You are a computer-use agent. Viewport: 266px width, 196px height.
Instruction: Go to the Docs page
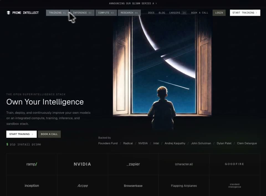[x=151, y=13]
